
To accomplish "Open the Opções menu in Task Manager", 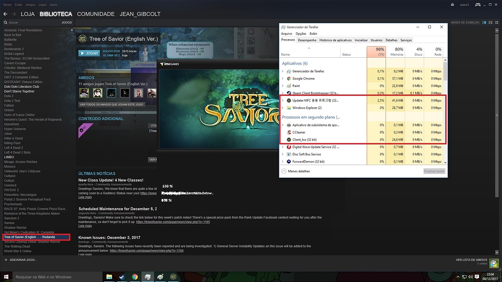I will (x=301, y=34).
